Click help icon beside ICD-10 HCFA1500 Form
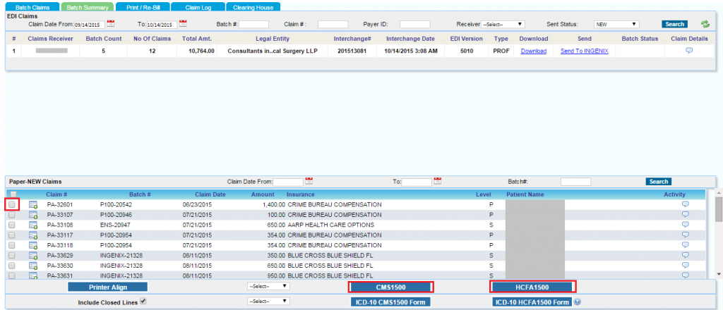723x310 pixels. (x=577, y=302)
